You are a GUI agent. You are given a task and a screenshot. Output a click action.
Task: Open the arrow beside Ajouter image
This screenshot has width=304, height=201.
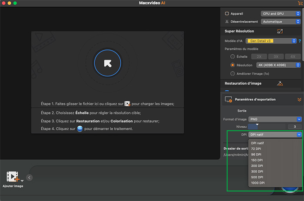pyautogui.click(x=22, y=181)
